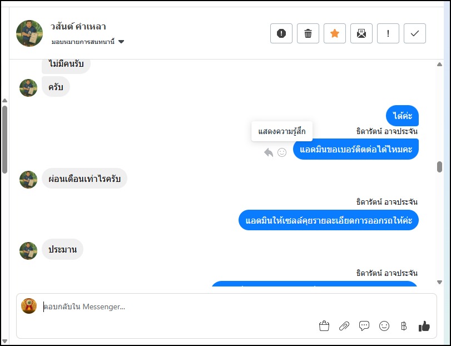This screenshot has height=346, width=451.
Task: Flag conversation as priority with exclamation icon
Action: (388, 33)
